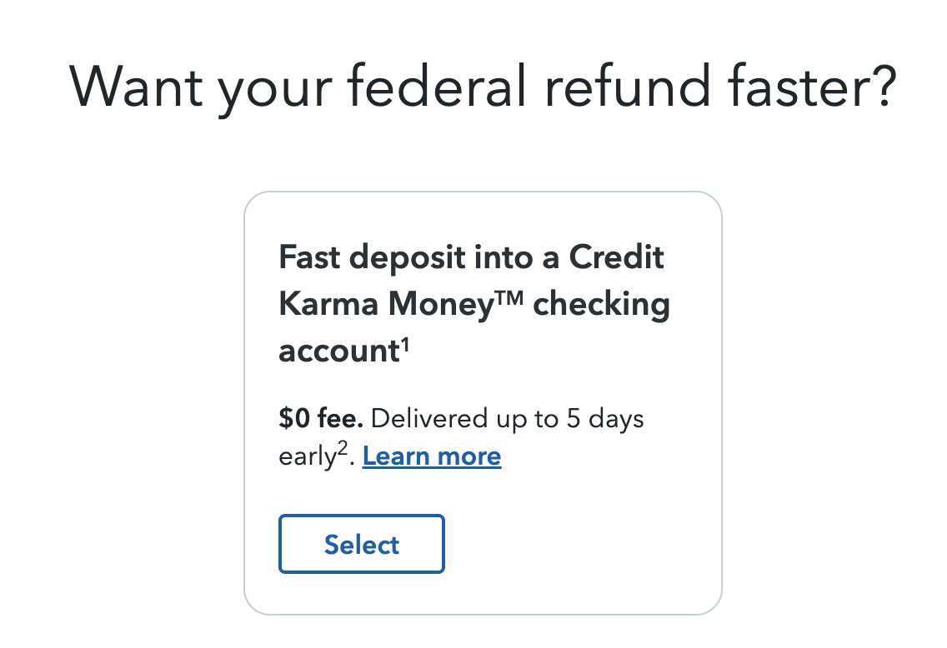Image resolution: width=947 pixels, height=648 pixels.
Task: Click the bold "$0 fee." text
Action: click(x=321, y=418)
